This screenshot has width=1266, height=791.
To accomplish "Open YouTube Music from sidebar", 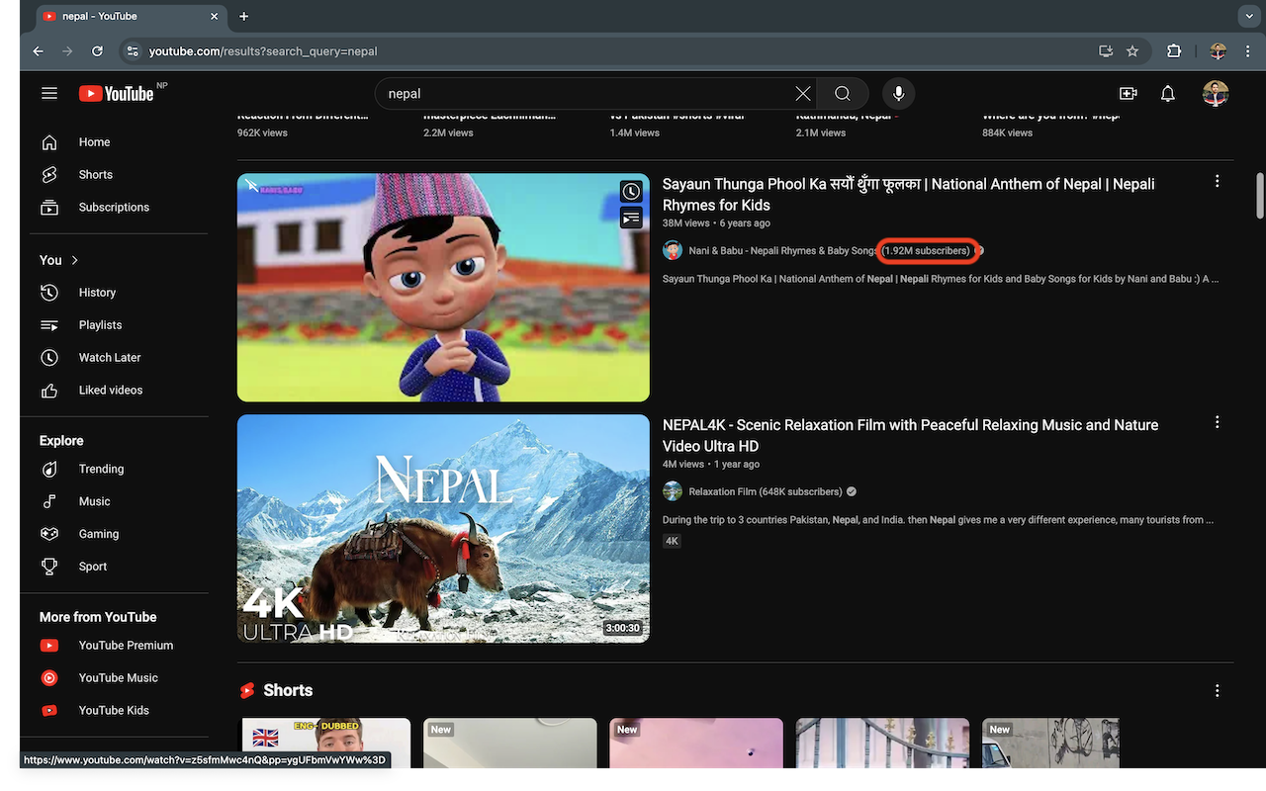I will [118, 677].
